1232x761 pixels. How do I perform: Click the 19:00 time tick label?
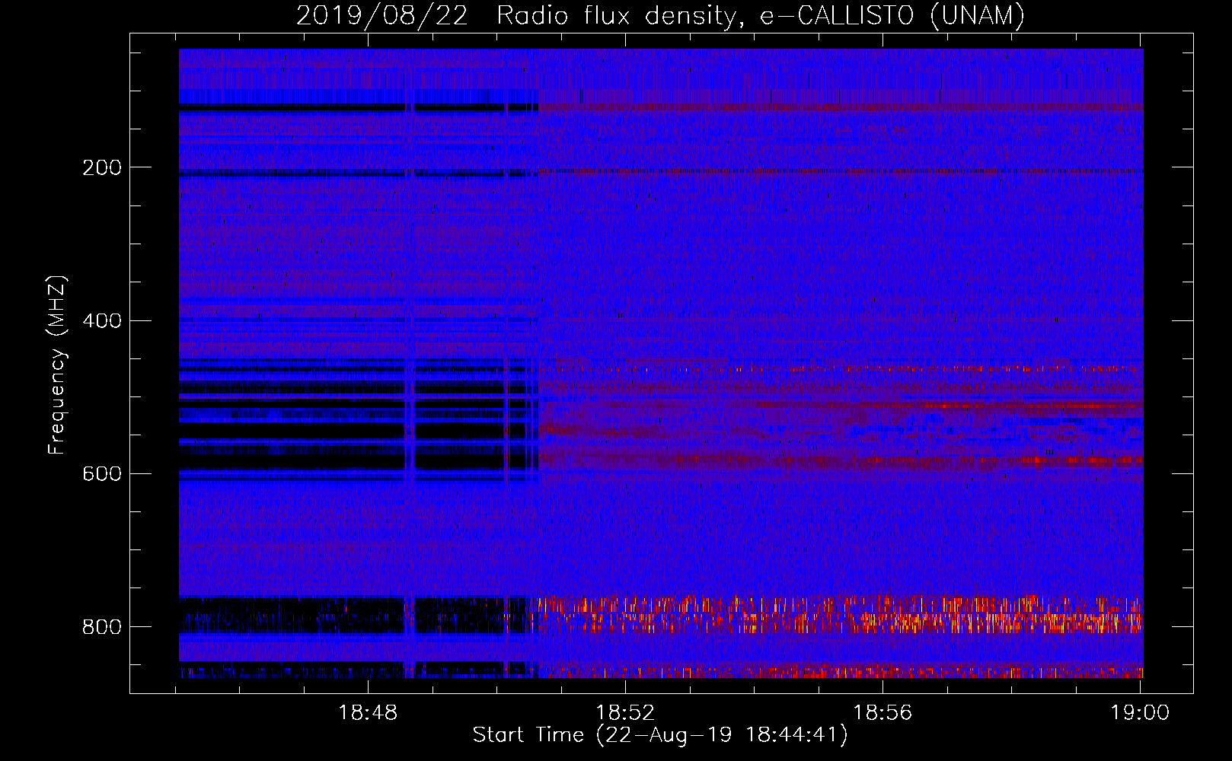click(1140, 712)
